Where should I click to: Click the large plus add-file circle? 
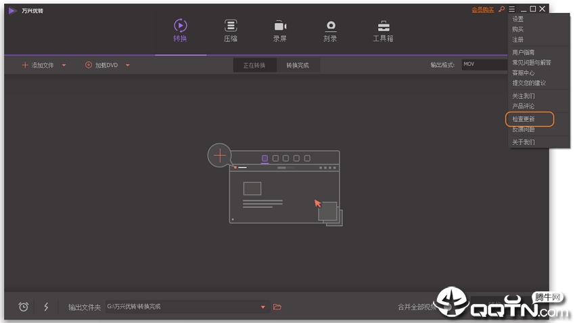[220, 155]
